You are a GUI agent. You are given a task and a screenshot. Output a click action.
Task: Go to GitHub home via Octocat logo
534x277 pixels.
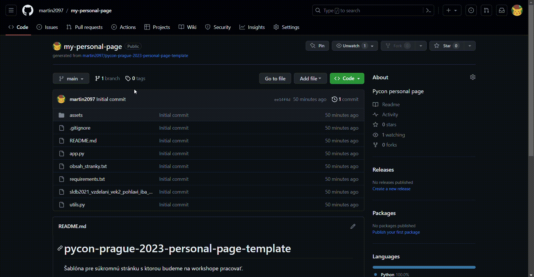[28, 11]
